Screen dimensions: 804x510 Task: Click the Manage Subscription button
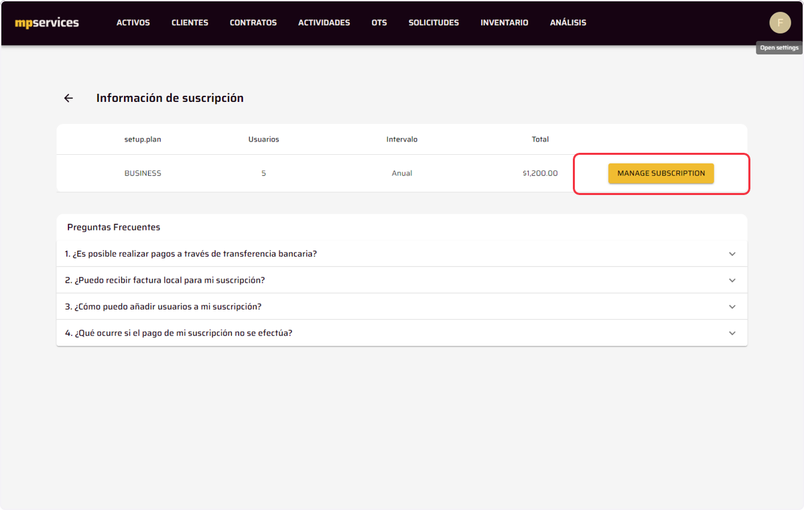pos(661,173)
